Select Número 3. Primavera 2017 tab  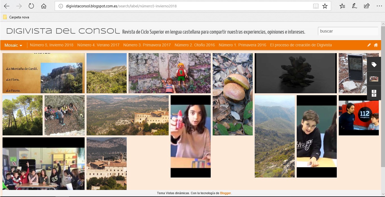coord(147,45)
